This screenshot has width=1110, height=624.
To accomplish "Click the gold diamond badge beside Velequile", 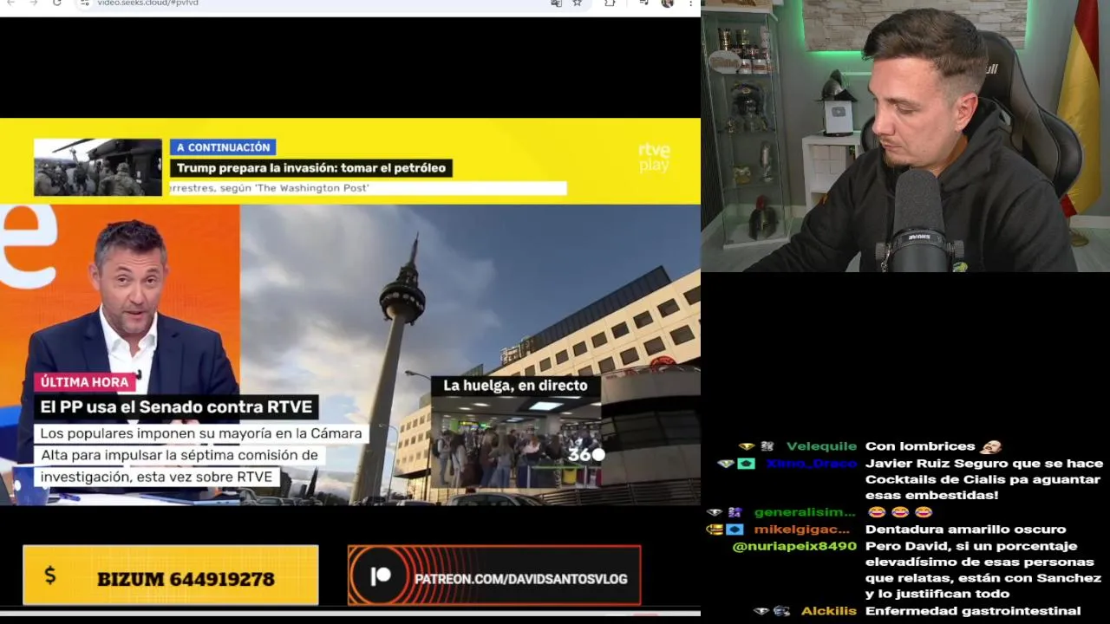I will point(747,446).
